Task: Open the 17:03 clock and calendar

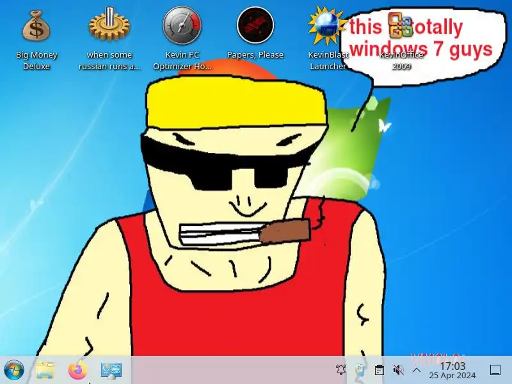Action: [452, 371]
